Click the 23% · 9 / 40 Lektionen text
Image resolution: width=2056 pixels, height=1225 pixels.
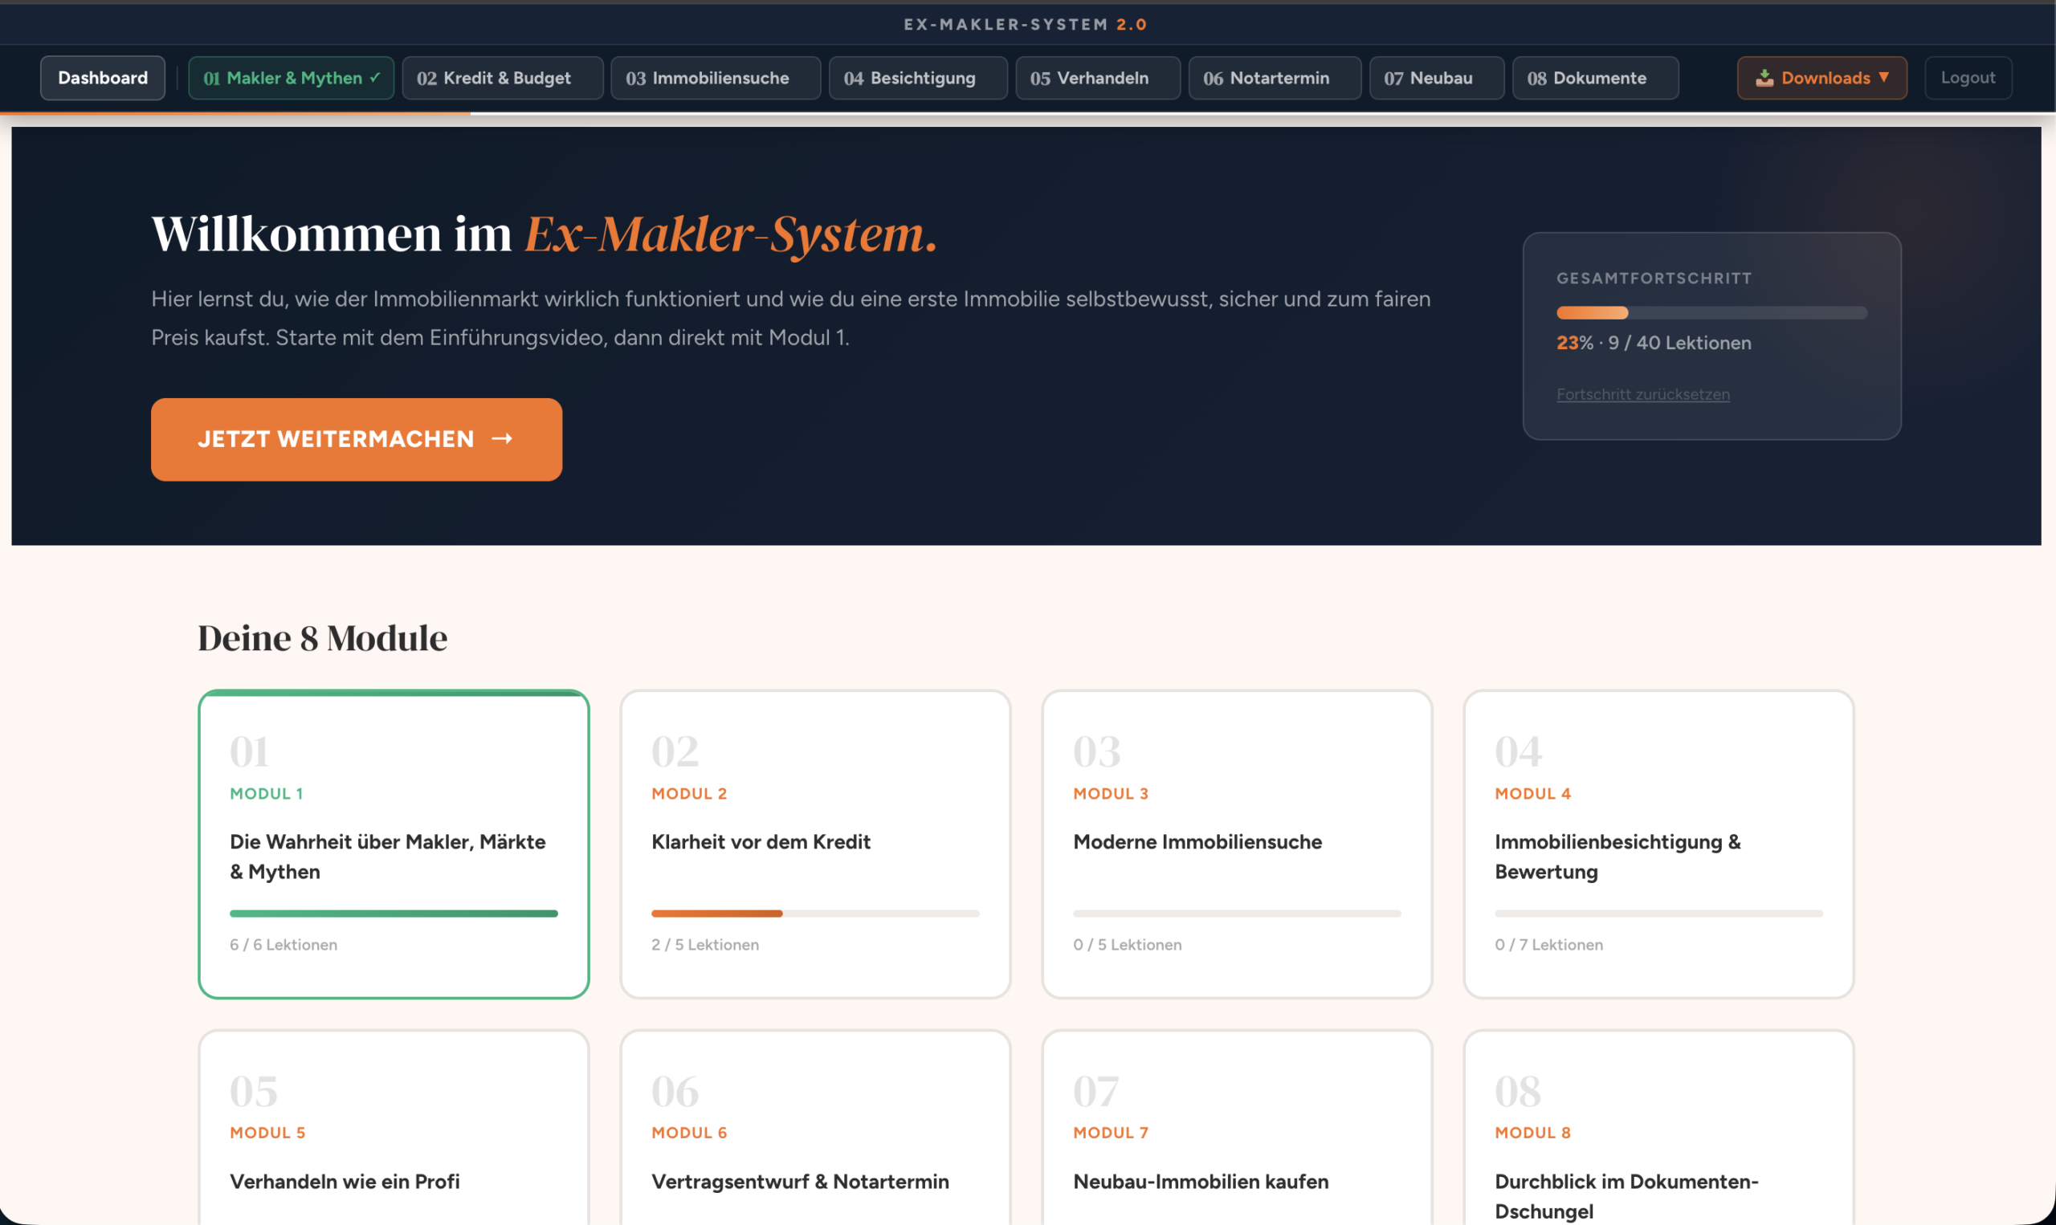(1653, 343)
